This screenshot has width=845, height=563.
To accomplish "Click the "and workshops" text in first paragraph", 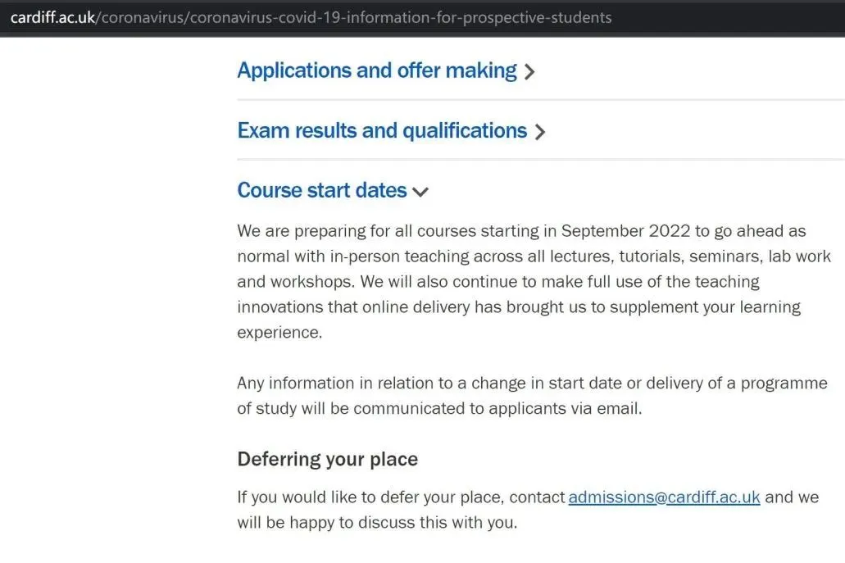I will pyautogui.click(x=287, y=282).
